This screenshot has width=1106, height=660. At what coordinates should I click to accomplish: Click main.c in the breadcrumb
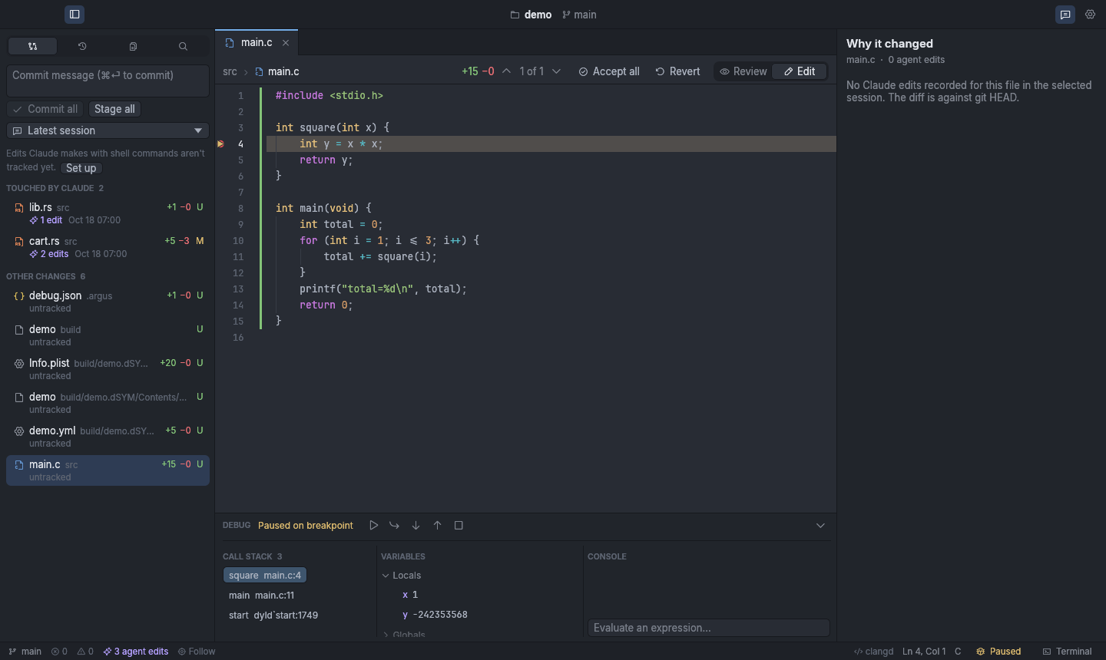[277, 71]
